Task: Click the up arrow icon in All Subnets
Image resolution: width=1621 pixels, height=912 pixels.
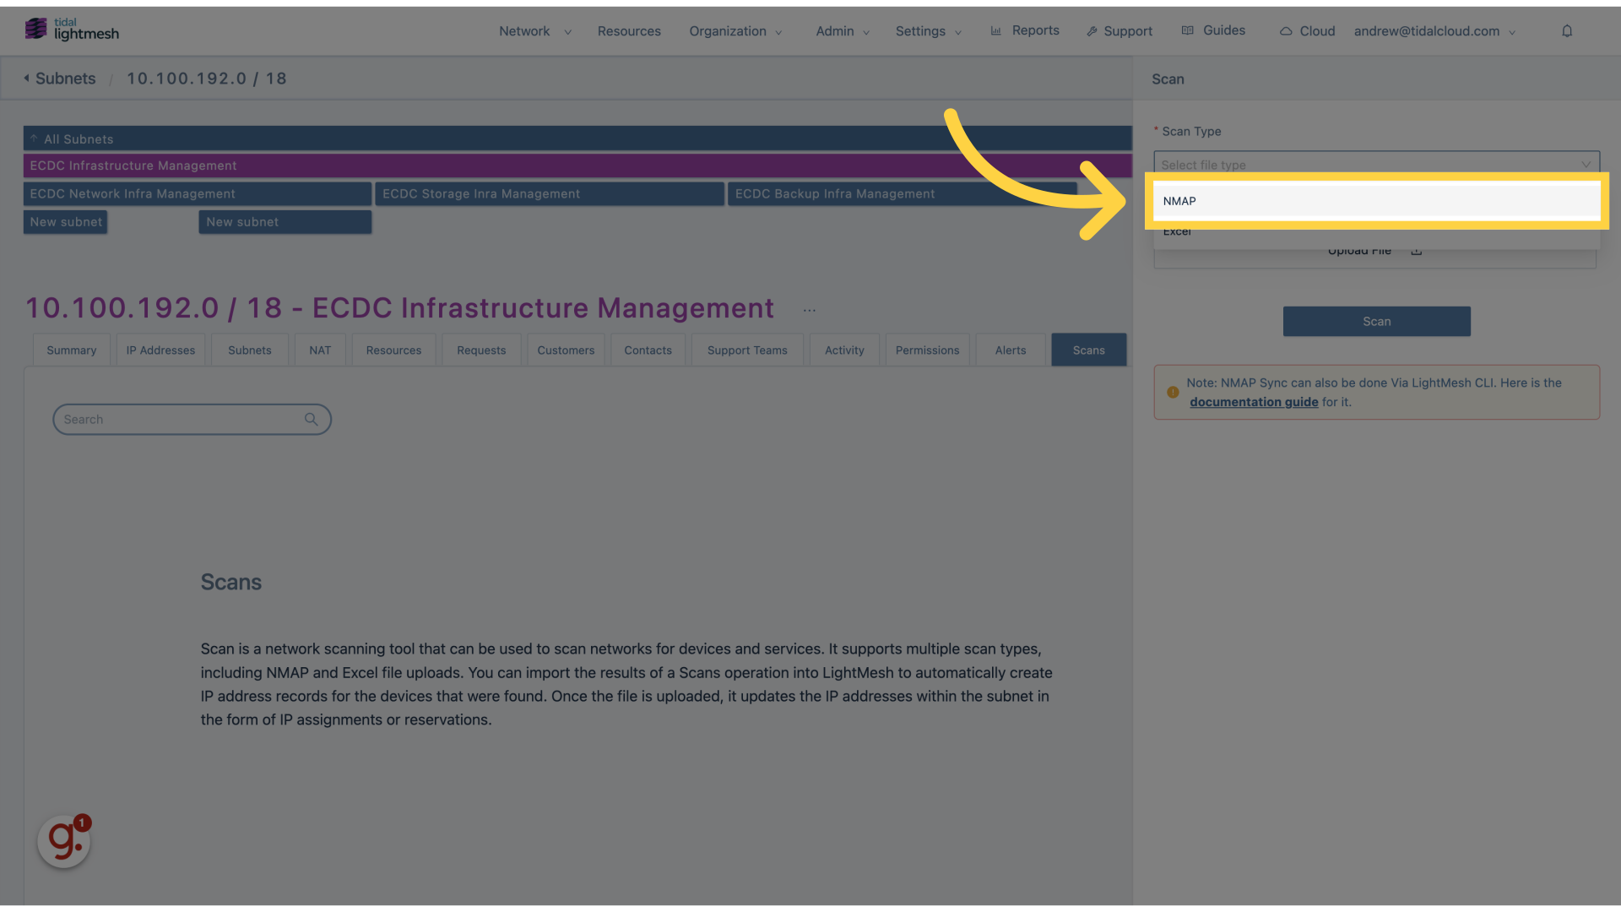Action: [x=34, y=138]
